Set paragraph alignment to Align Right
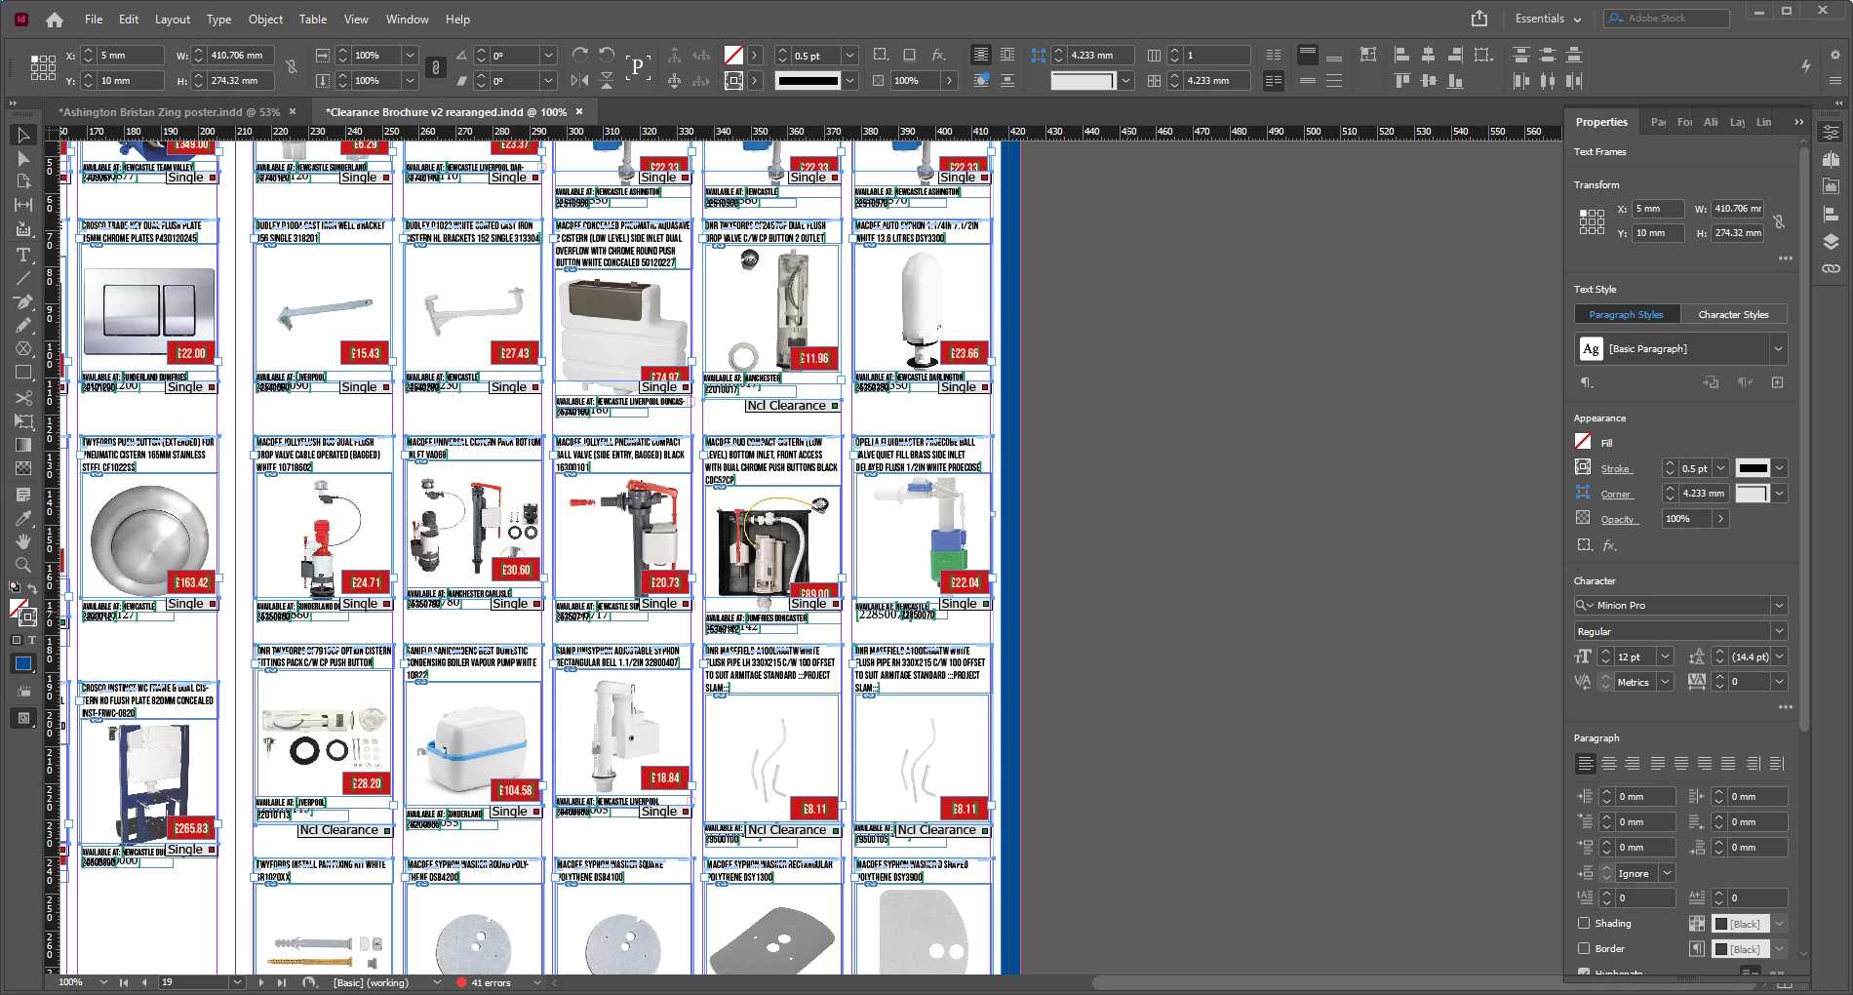Viewport: 1853px width, 995px height. [1633, 764]
